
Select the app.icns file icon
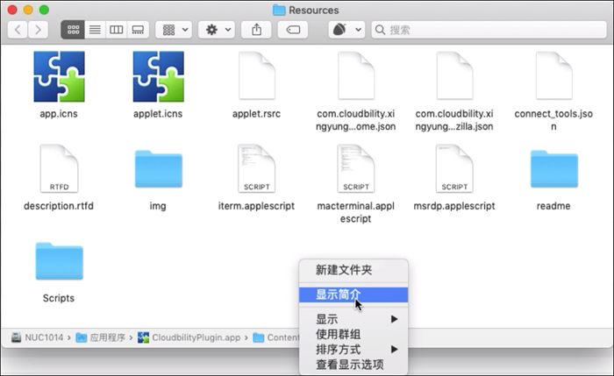59,77
